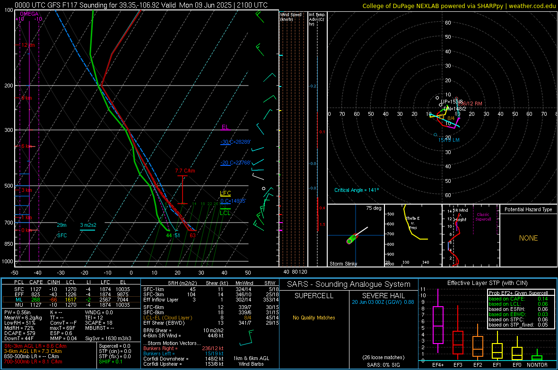Image resolution: width=558 pixels, height=370 pixels.
Task: Click the Corfidi Upshear = label
Action: (163, 364)
